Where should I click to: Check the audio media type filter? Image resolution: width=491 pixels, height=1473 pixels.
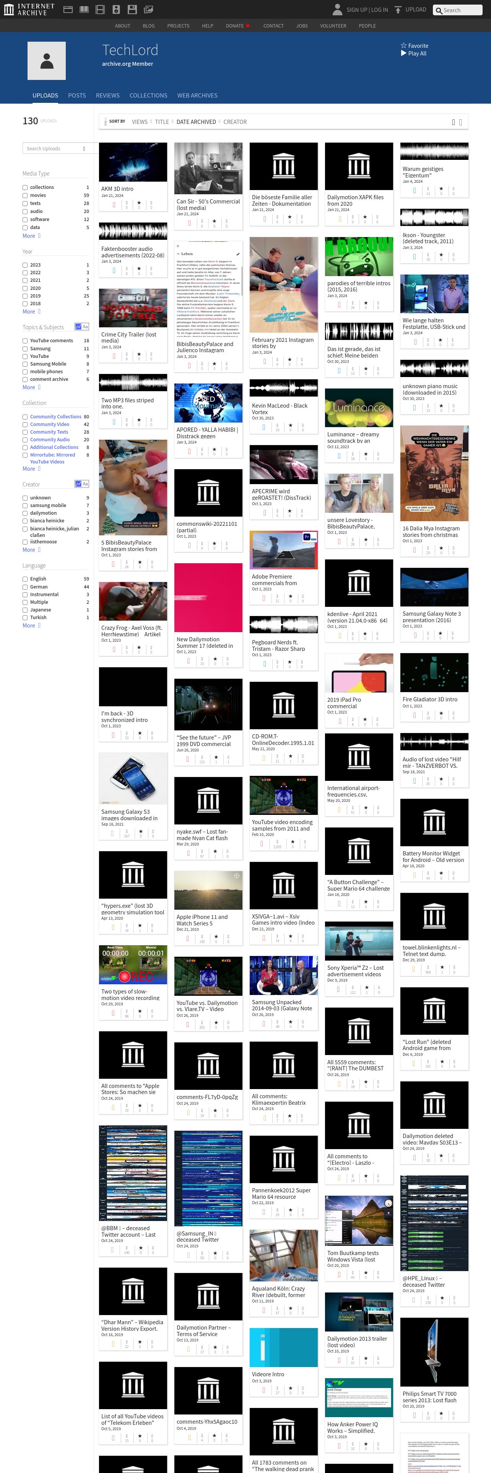pos(25,211)
